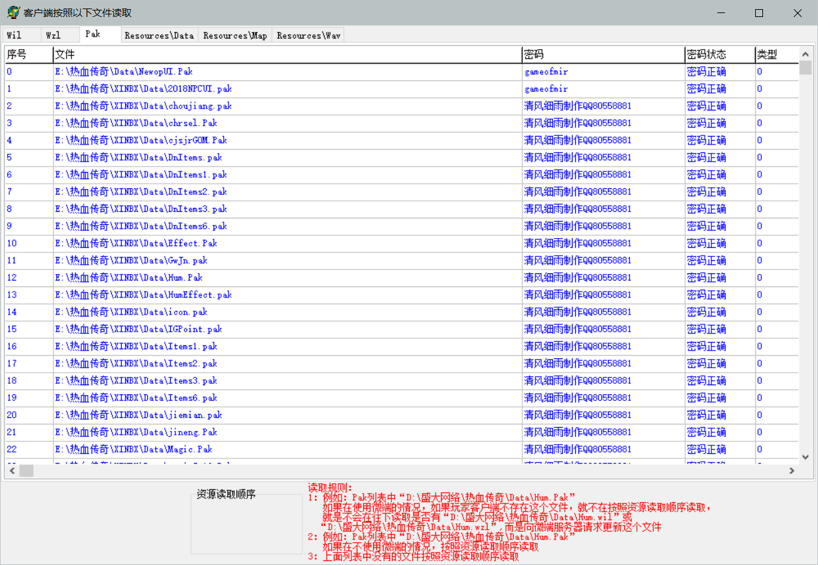Viewport: 818px width, 565px height.
Task: Click the Magic.Pak file entry
Action: [x=133, y=449]
